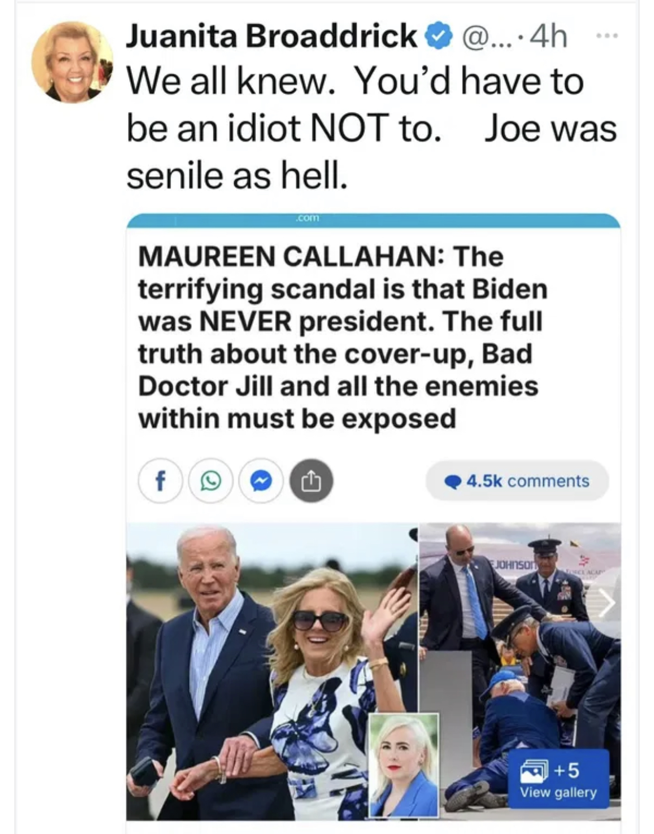654x834 pixels.
Task: Share article via Facebook icon
Action: point(160,480)
